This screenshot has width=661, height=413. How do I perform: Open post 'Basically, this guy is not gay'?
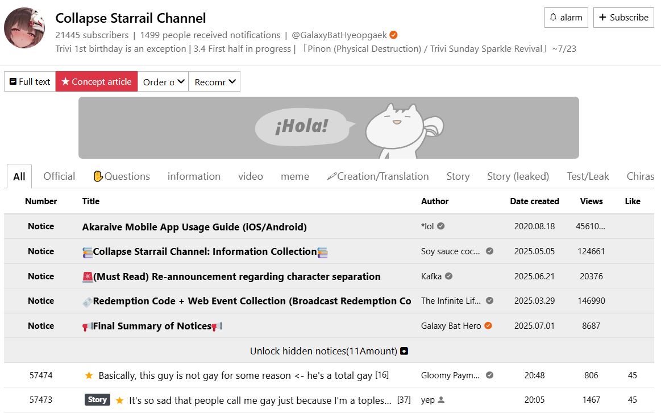(x=235, y=375)
